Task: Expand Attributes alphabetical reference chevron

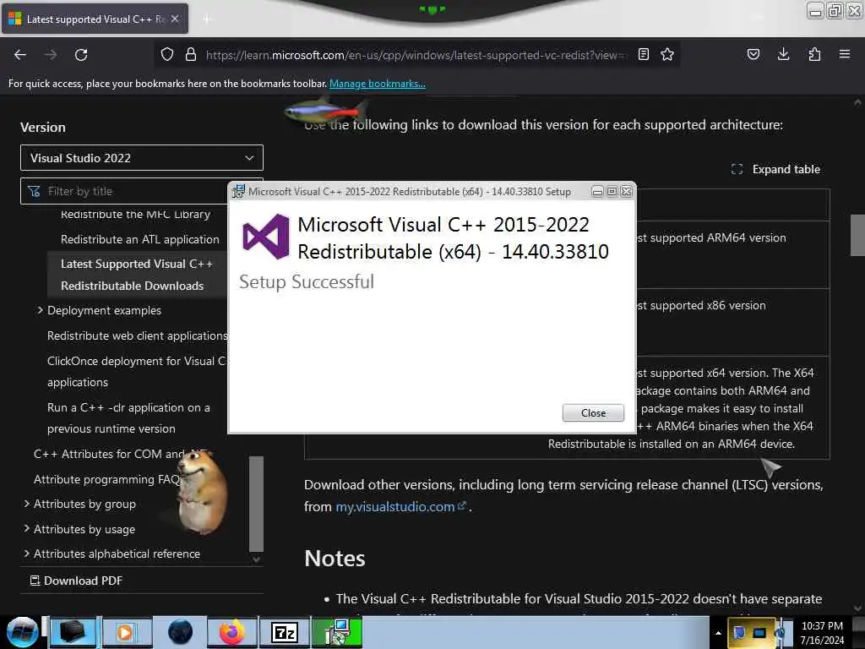Action: [x=26, y=553]
